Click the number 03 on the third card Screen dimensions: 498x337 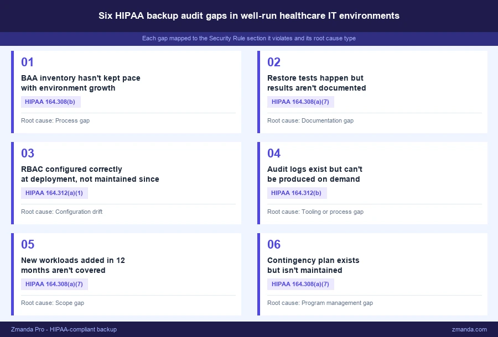pos(28,153)
